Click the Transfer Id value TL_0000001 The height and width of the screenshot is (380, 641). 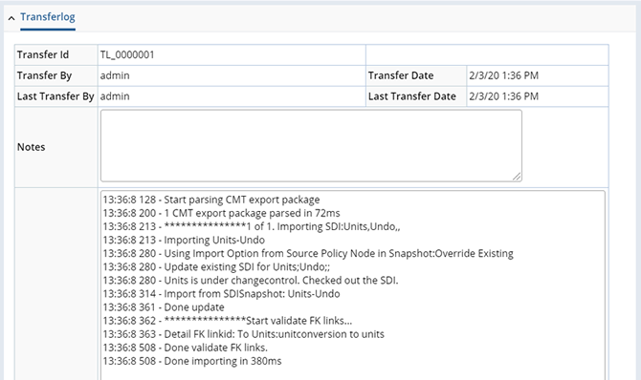click(127, 54)
